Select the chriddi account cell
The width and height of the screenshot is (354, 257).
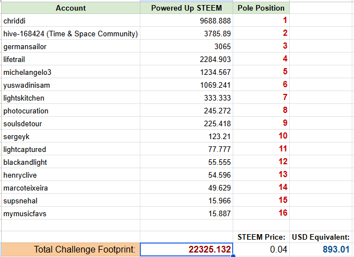point(70,21)
